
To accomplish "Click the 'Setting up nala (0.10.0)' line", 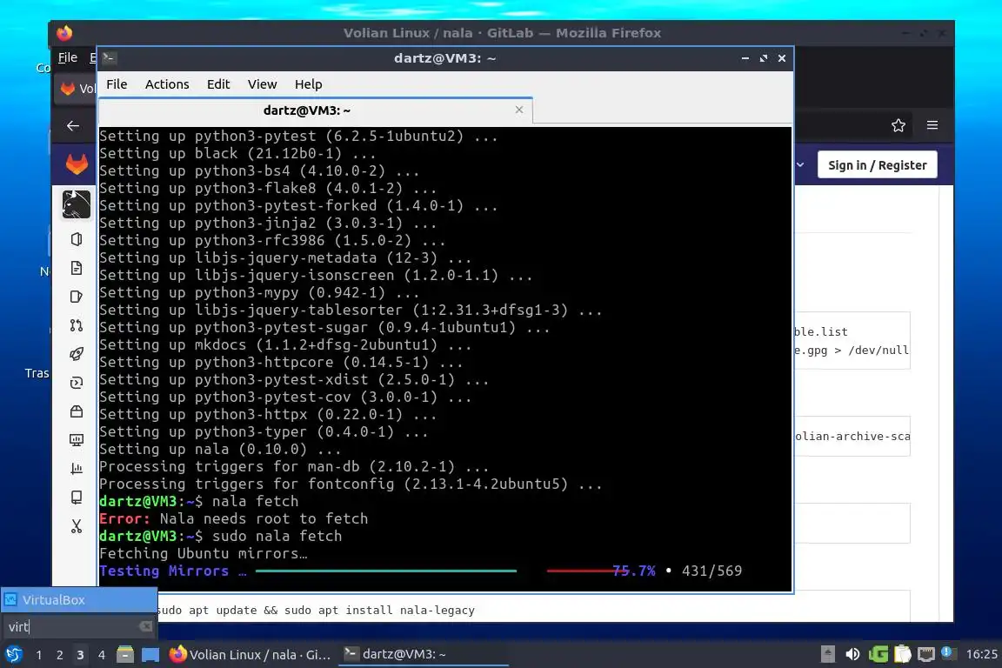I will [220, 449].
